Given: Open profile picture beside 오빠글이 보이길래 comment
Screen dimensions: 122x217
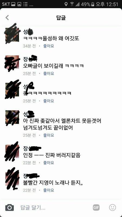Looking at the screenshot, I should coord(12,62).
